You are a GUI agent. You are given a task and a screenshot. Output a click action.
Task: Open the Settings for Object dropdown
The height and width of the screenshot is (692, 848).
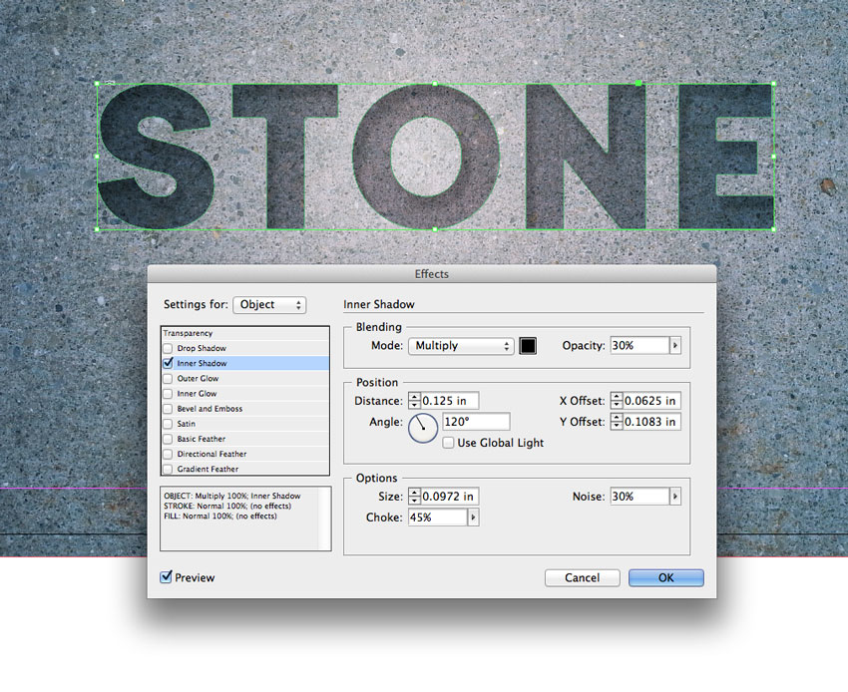tap(269, 306)
